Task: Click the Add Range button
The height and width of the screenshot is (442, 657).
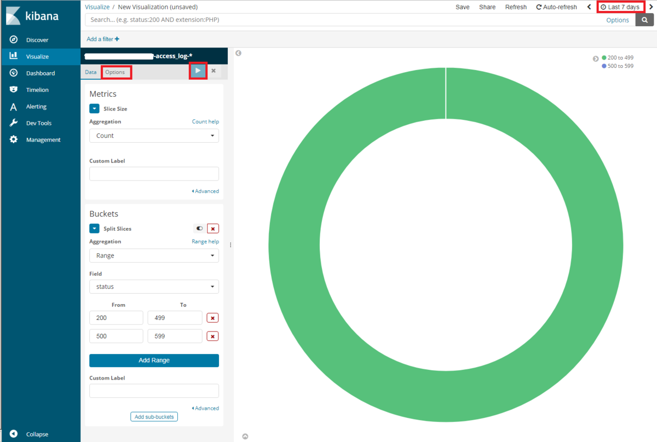Action: pyautogui.click(x=154, y=360)
